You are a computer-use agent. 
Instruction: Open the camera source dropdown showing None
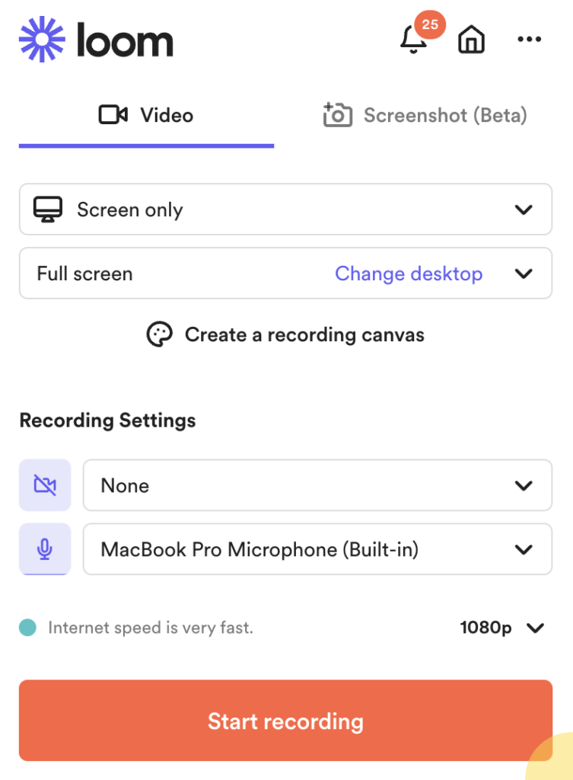tap(317, 485)
